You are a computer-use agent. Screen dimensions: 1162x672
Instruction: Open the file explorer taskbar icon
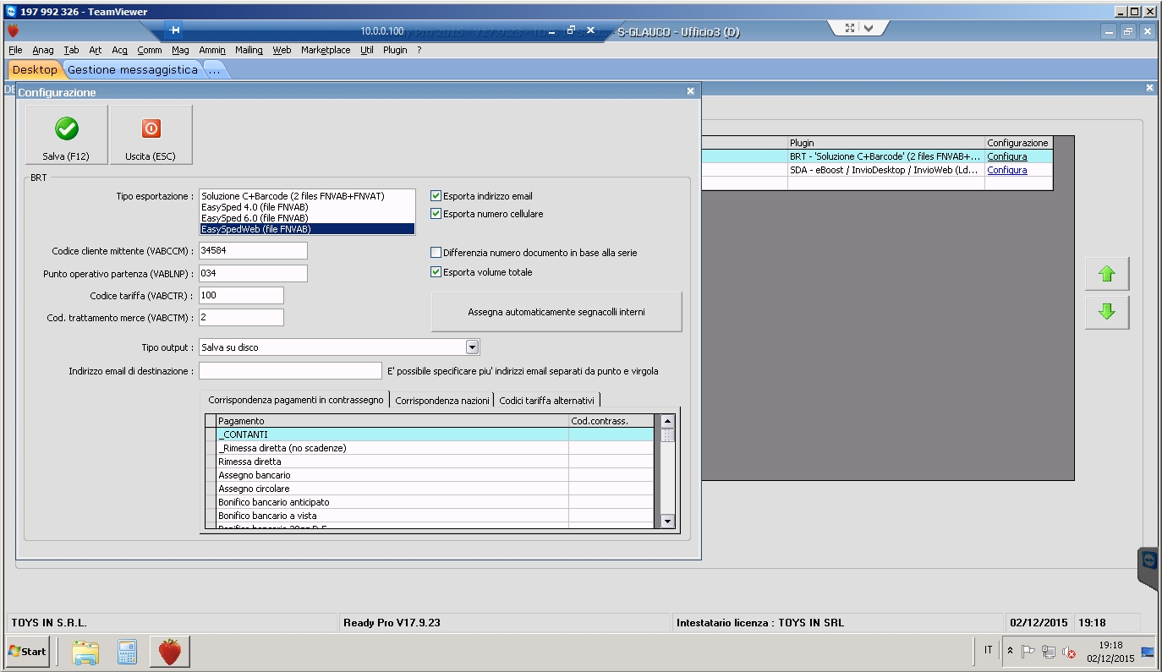[85, 651]
